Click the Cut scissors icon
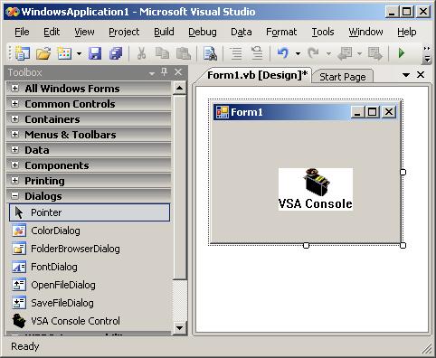Screen dimensions: 436x358 141,53
